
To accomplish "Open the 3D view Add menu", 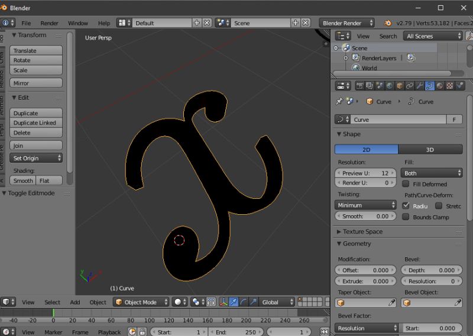I will (x=75, y=302).
